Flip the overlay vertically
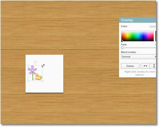Viewport: 159px width, 127px height. tap(154, 66)
